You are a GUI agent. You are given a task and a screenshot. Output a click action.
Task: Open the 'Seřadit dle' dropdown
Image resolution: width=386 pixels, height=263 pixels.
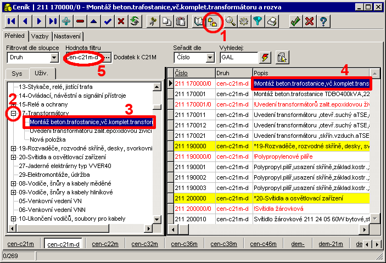coord(211,58)
